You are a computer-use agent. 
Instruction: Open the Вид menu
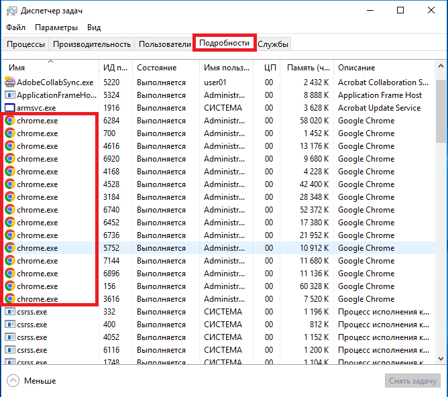point(94,27)
